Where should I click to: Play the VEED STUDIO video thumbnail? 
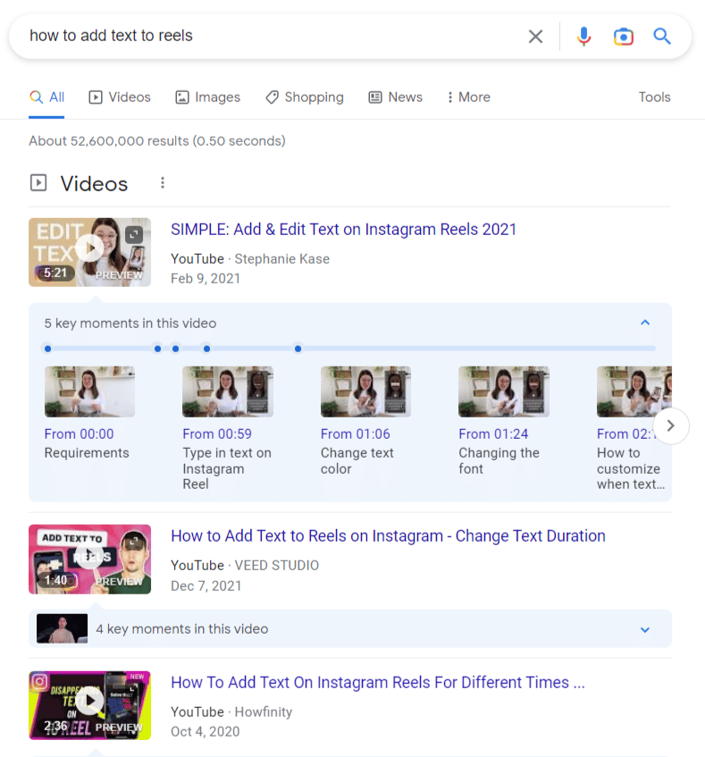pyautogui.click(x=89, y=559)
